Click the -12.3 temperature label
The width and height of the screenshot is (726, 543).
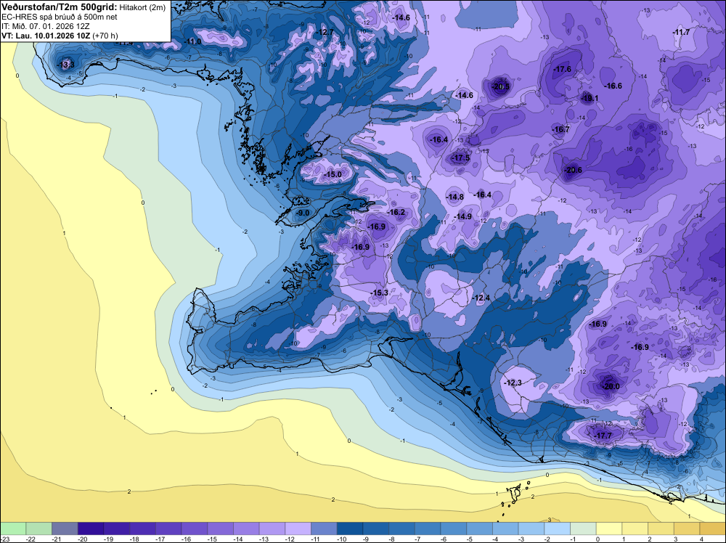(x=513, y=383)
